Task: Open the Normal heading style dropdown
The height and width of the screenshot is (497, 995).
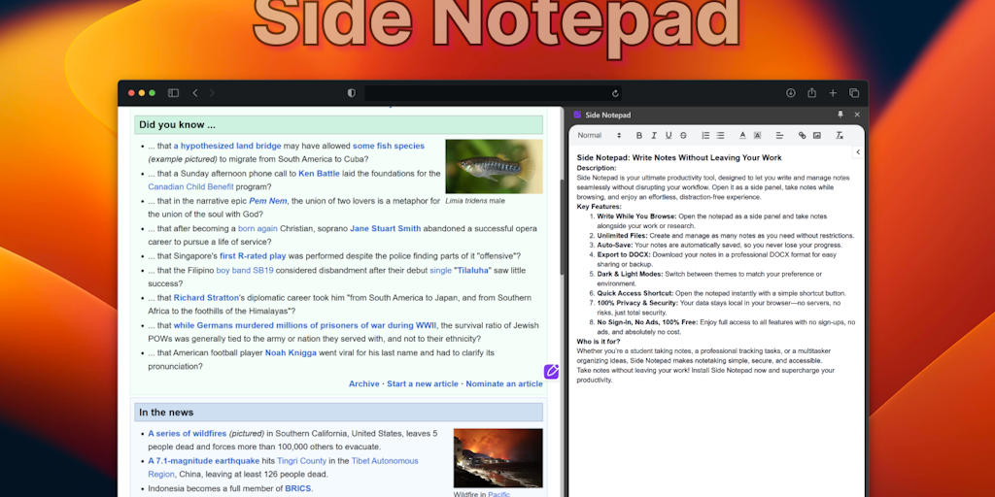Action: coord(600,135)
